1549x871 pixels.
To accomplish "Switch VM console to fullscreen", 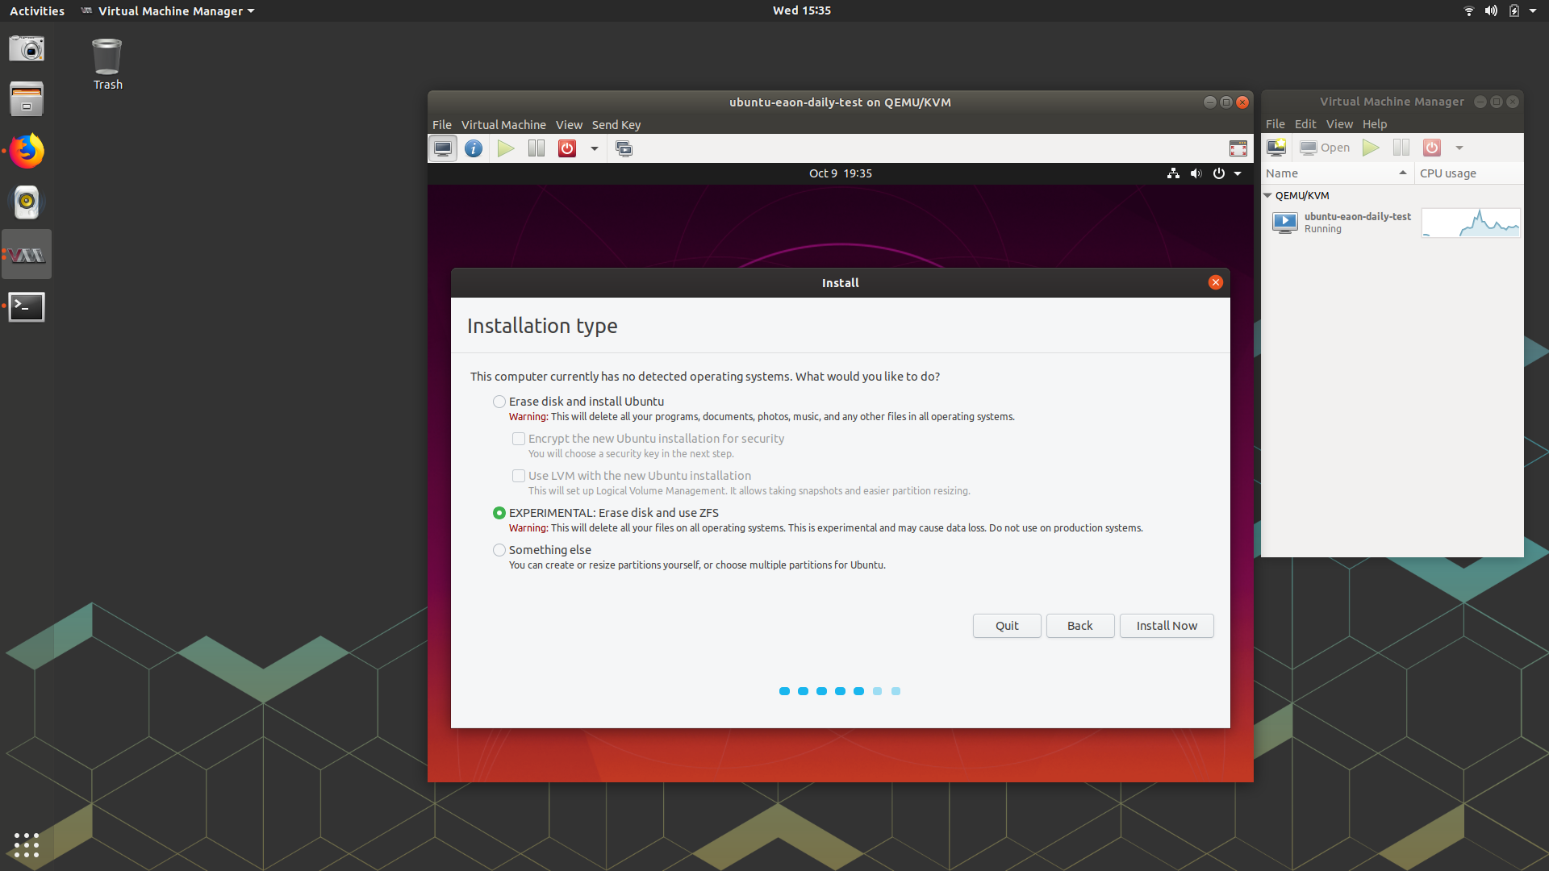I will tap(1238, 148).
